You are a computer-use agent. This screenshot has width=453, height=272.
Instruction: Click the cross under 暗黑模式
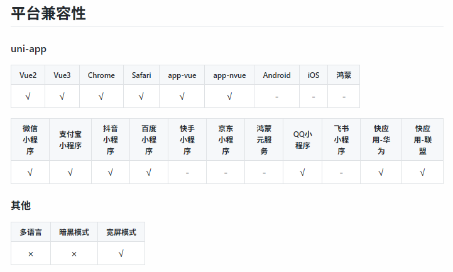pyautogui.click(x=74, y=254)
